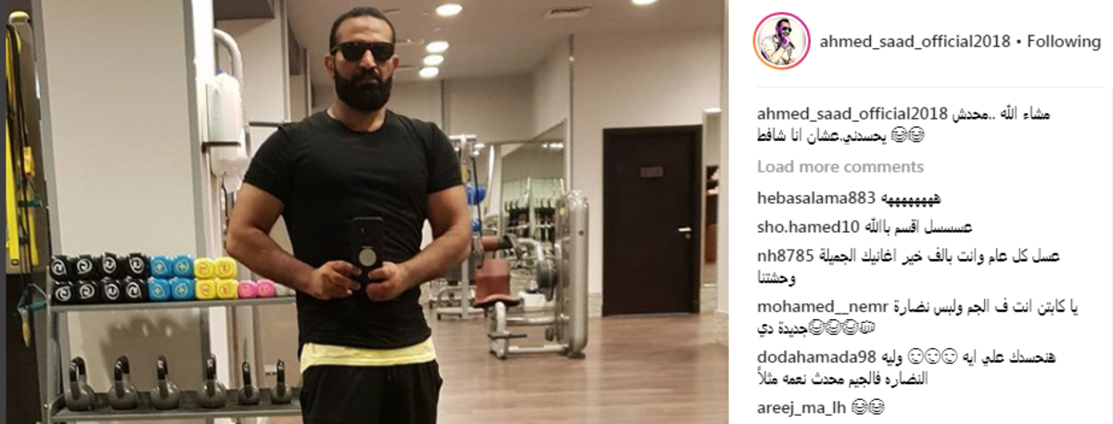Click ahmed_saad_official2018 username in header
The height and width of the screenshot is (424, 1113).
click(x=915, y=42)
